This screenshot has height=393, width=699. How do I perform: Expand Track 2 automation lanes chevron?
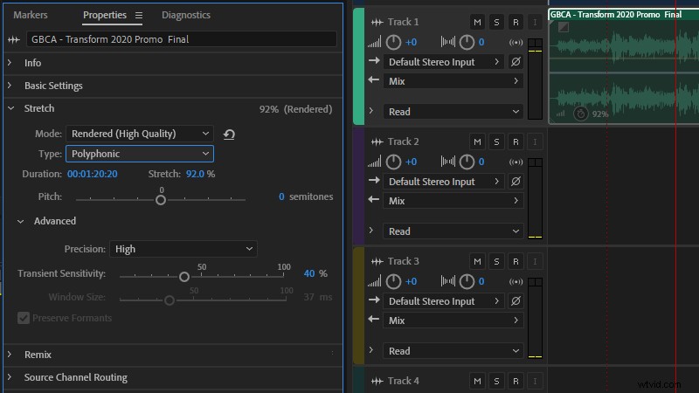click(370, 231)
